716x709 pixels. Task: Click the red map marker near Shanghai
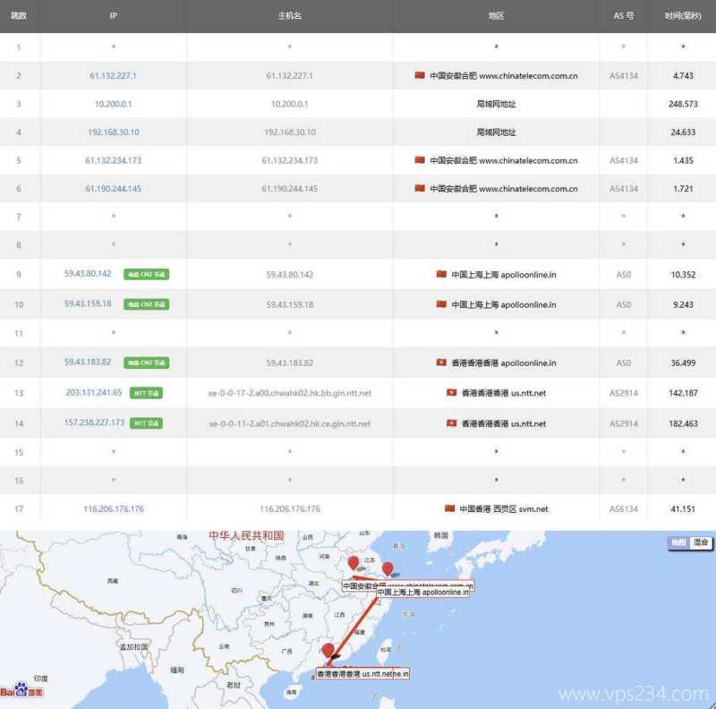click(x=388, y=568)
